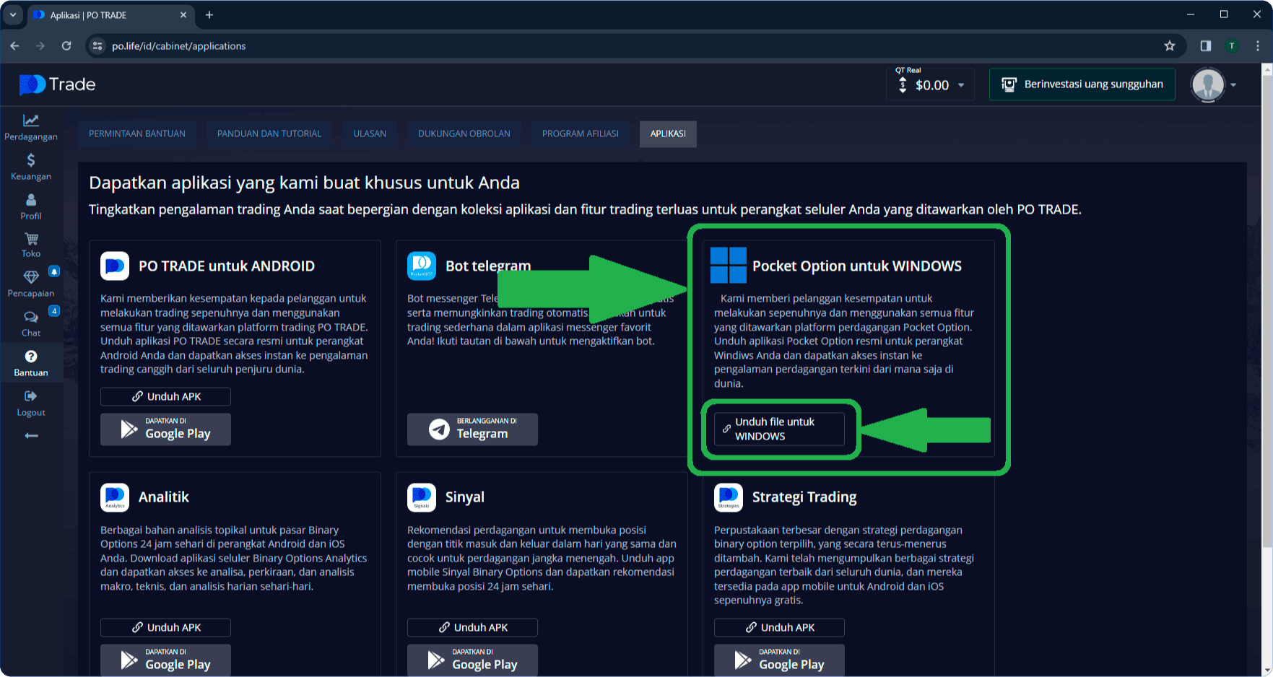Image resolution: width=1273 pixels, height=677 pixels.
Task: Click the page vertical scrollbar
Action: point(1267,310)
